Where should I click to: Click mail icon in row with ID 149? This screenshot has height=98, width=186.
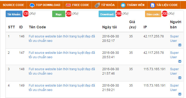(180, 94)
